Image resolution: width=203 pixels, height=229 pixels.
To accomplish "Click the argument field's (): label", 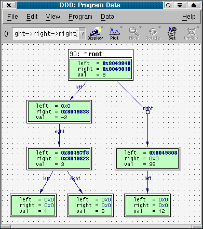I will tap(7, 34).
